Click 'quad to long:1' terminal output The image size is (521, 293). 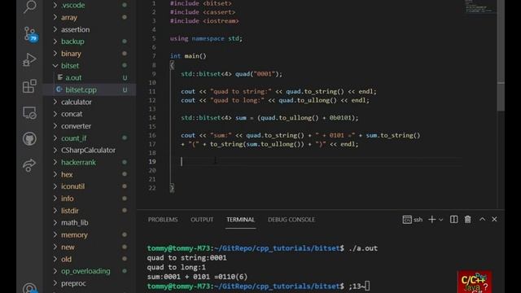tap(177, 268)
